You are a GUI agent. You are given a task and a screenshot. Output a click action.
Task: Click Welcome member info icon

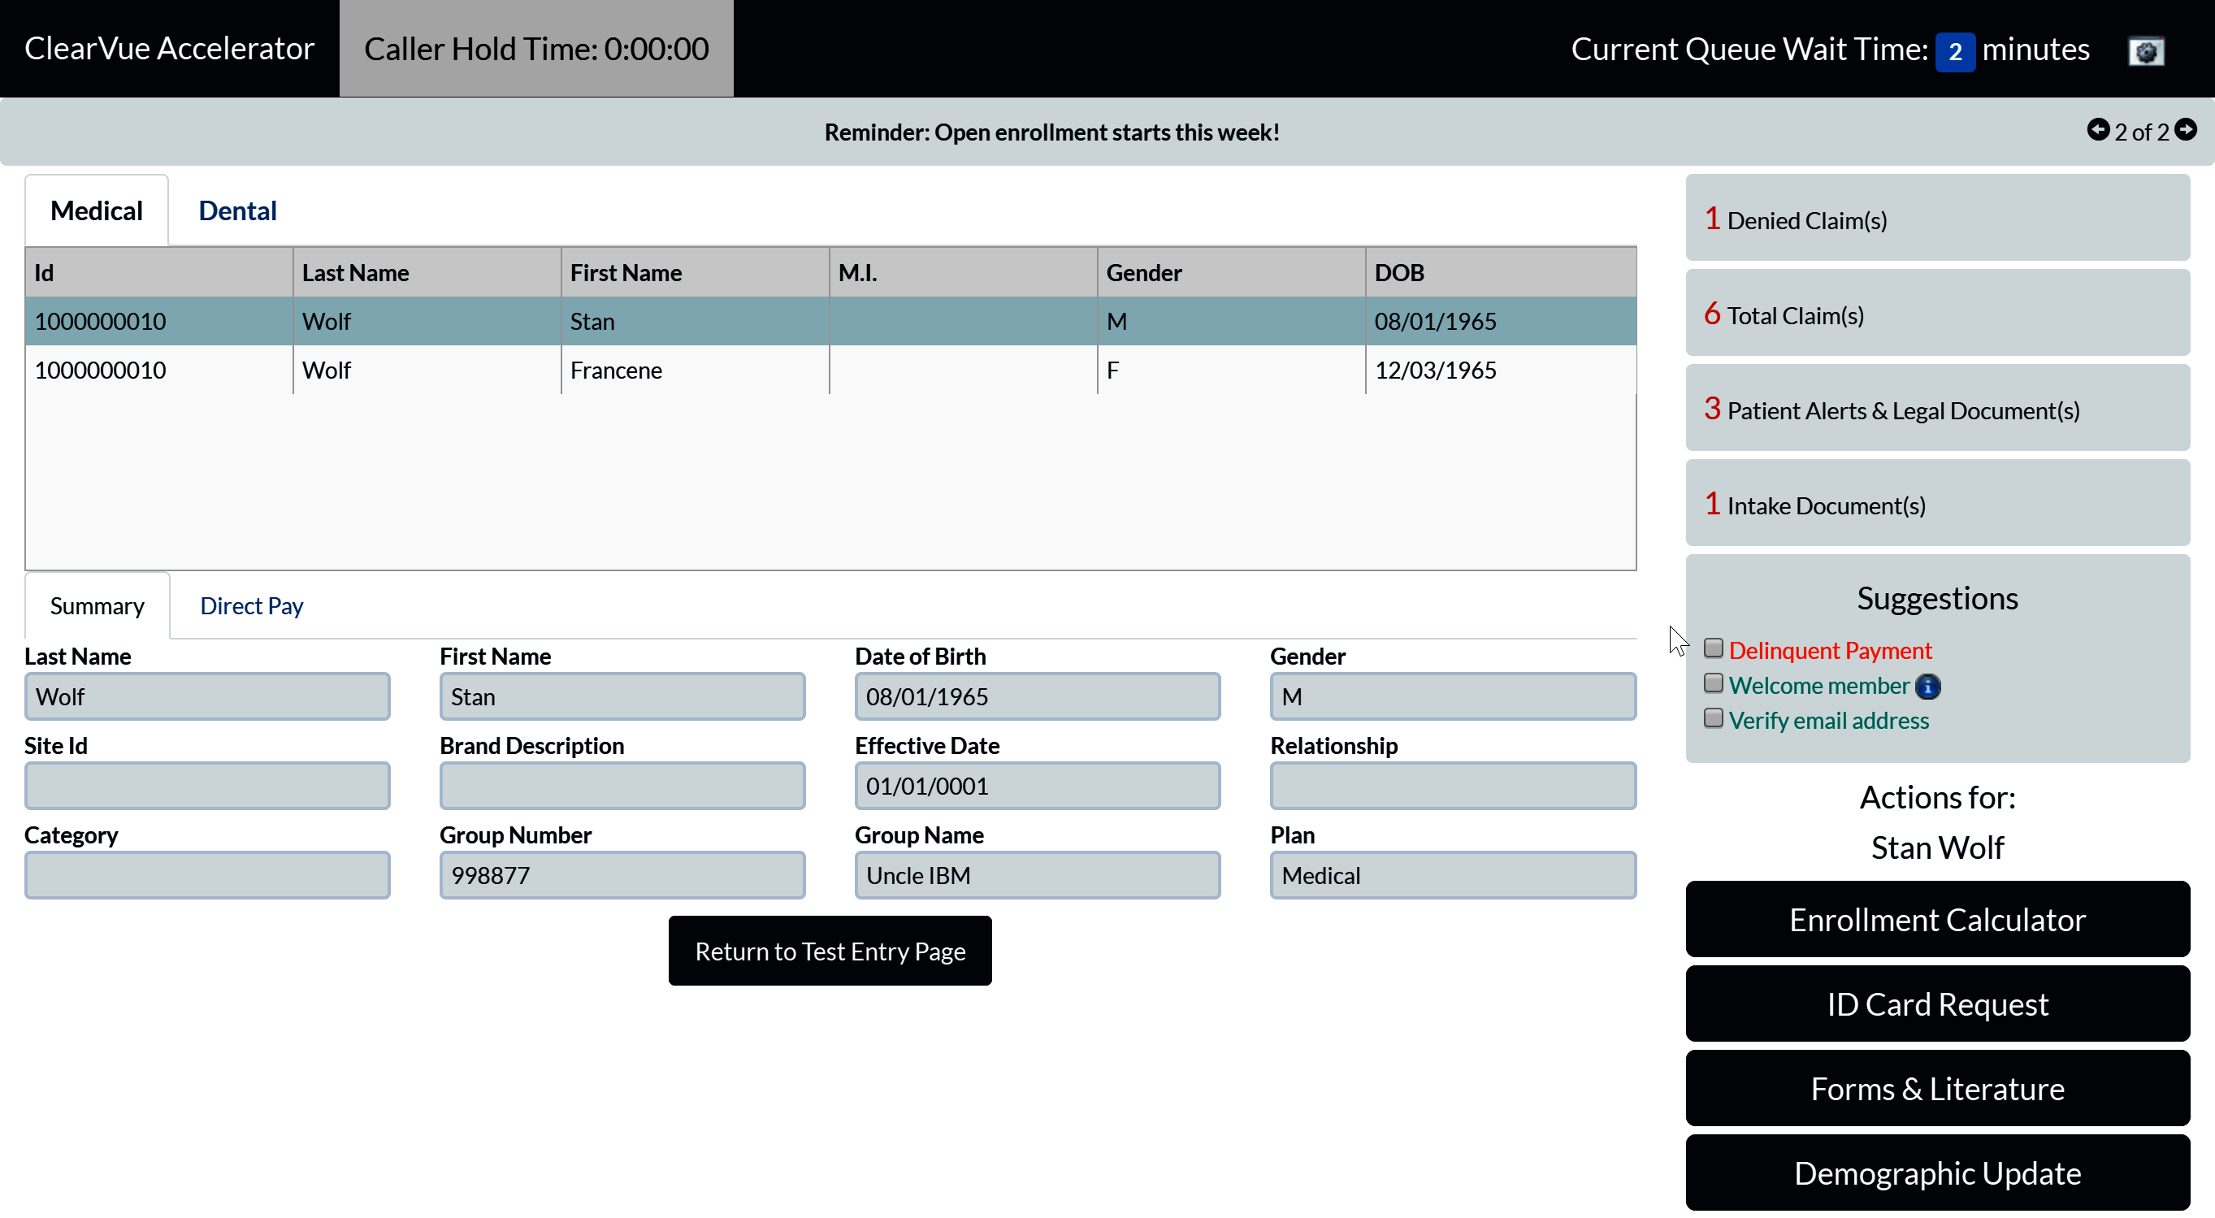[x=1928, y=686]
